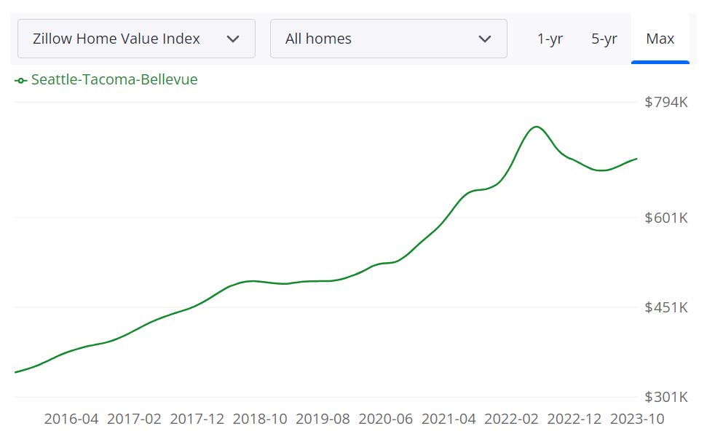The width and height of the screenshot is (715, 434).
Task: Expand the All homes selector
Action: [388, 38]
